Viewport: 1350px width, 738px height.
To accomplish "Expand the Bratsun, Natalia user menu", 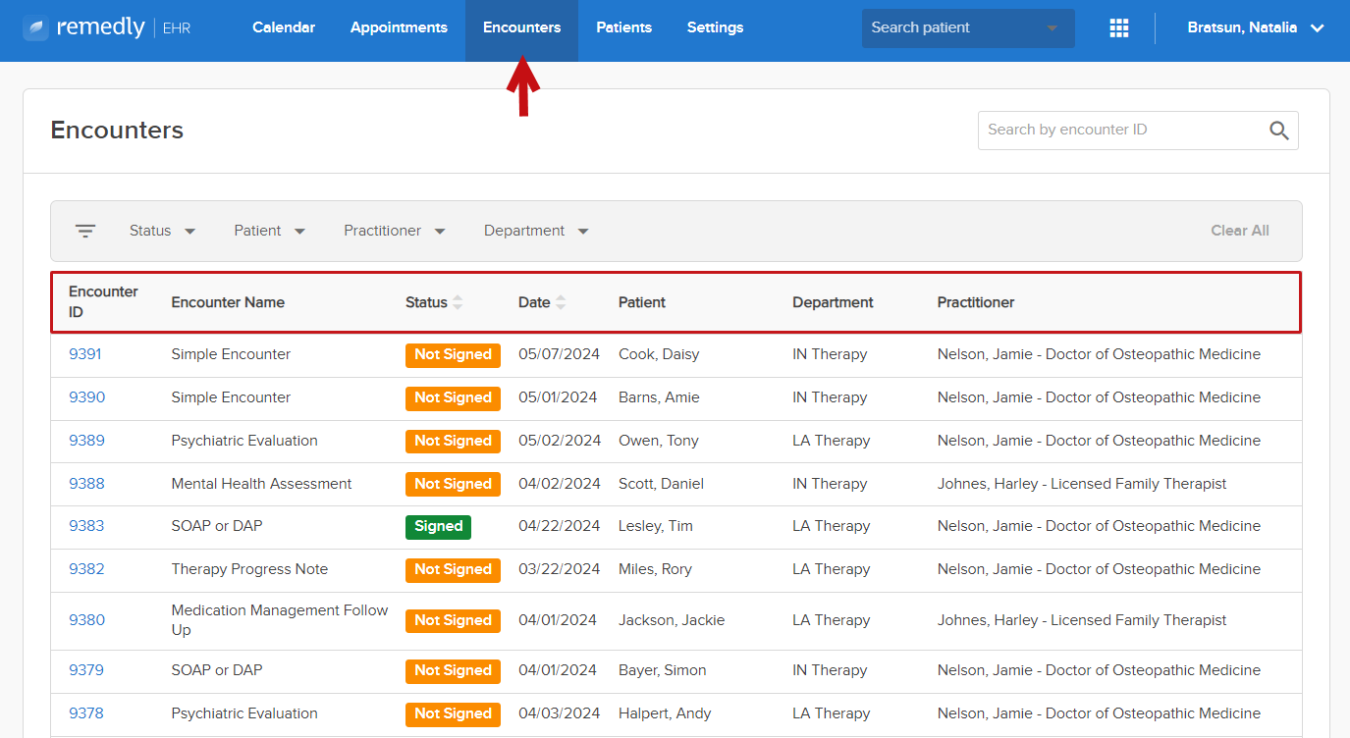I will point(1256,27).
